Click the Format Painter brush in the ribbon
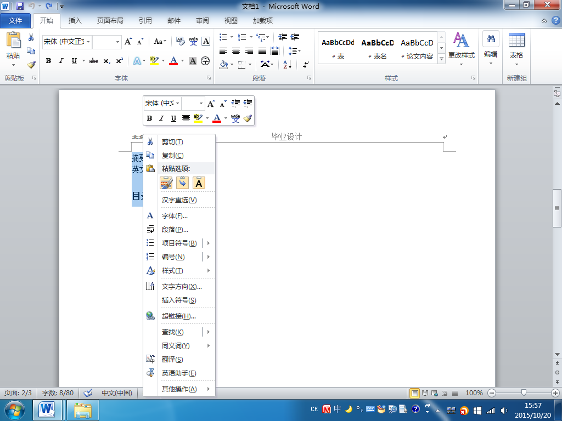Screen dimensions: 562x421 pos(31,65)
